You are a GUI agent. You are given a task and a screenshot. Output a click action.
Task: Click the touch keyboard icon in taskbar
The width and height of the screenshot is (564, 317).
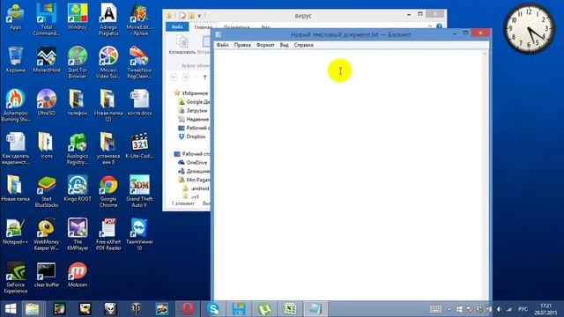click(x=435, y=309)
